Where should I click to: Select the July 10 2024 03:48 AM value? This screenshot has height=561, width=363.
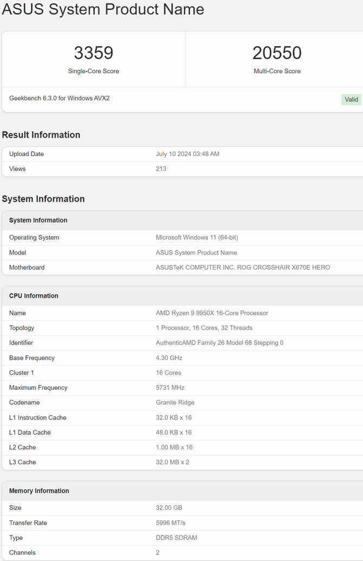(187, 154)
